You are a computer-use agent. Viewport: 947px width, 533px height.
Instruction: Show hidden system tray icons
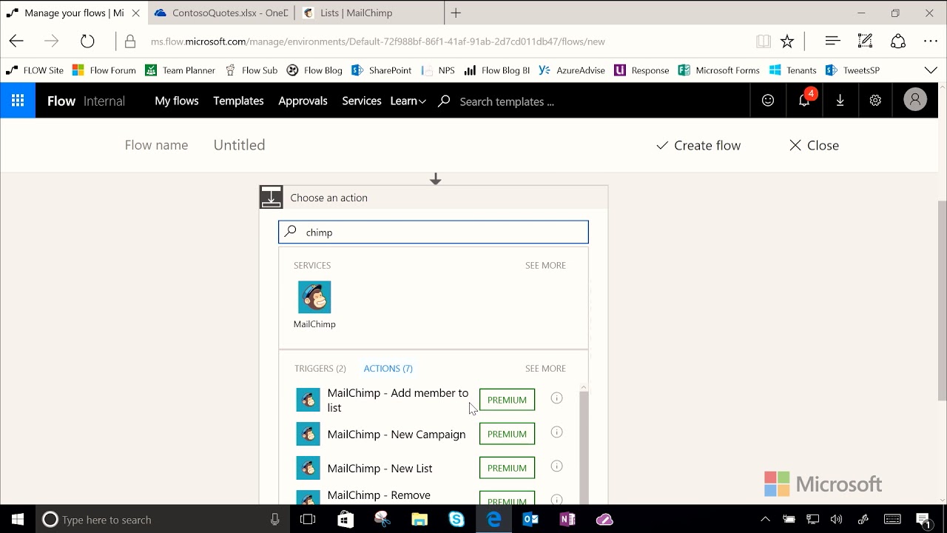(x=766, y=520)
